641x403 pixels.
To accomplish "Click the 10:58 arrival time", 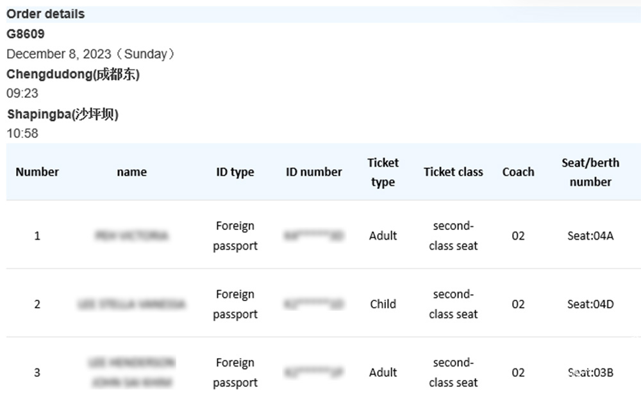I will (x=22, y=133).
